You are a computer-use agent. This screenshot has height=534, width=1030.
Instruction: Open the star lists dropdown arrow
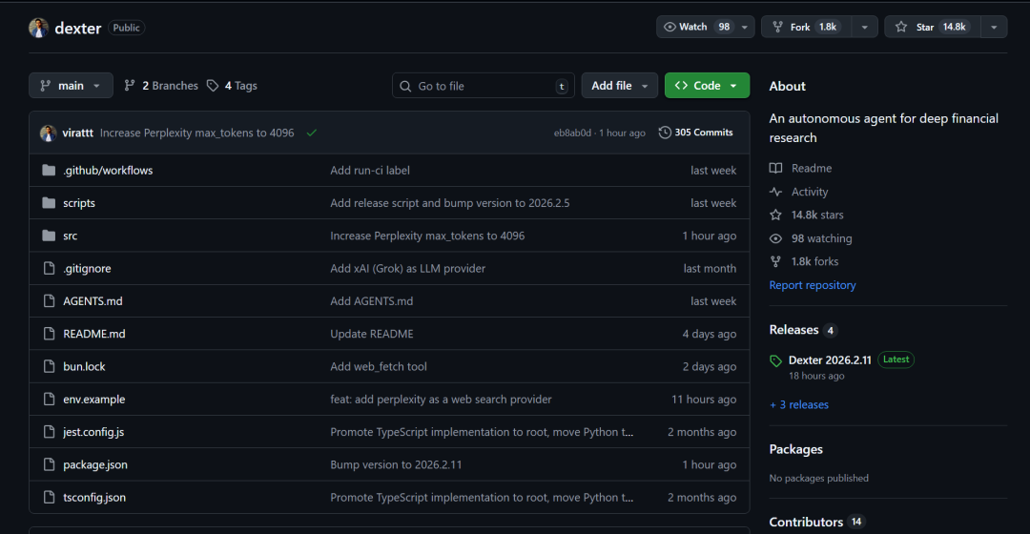click(x=995, y=27)
